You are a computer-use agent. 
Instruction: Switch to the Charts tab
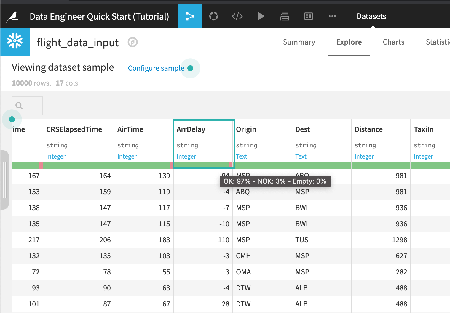pyautogui.click(x=393, y=42)
